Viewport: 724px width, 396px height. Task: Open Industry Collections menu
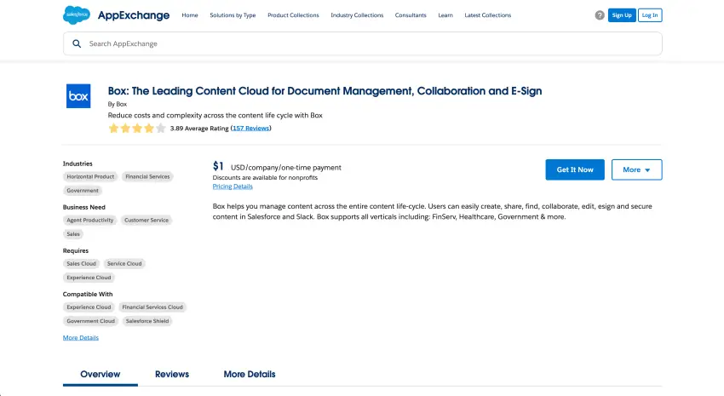coord(357,15)
